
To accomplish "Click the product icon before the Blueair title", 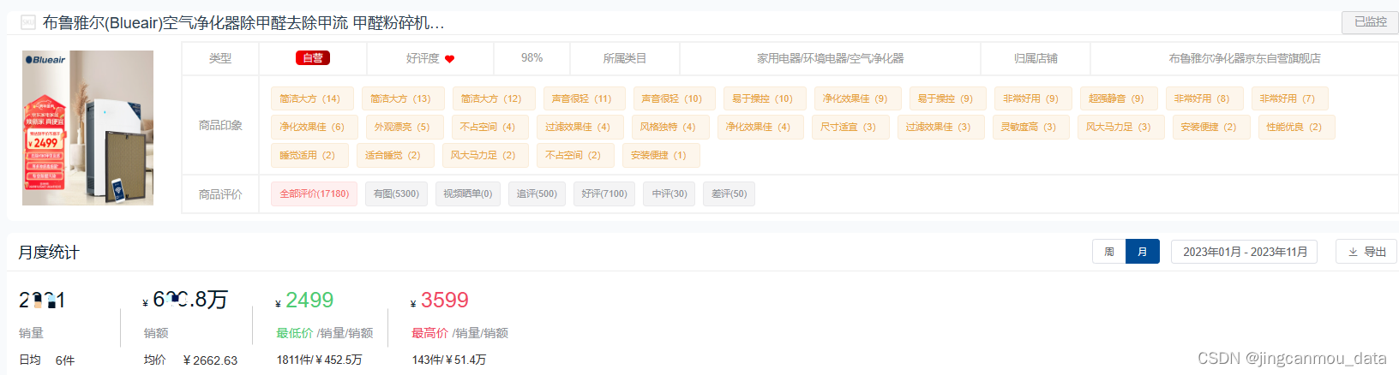I will [28, 23].
